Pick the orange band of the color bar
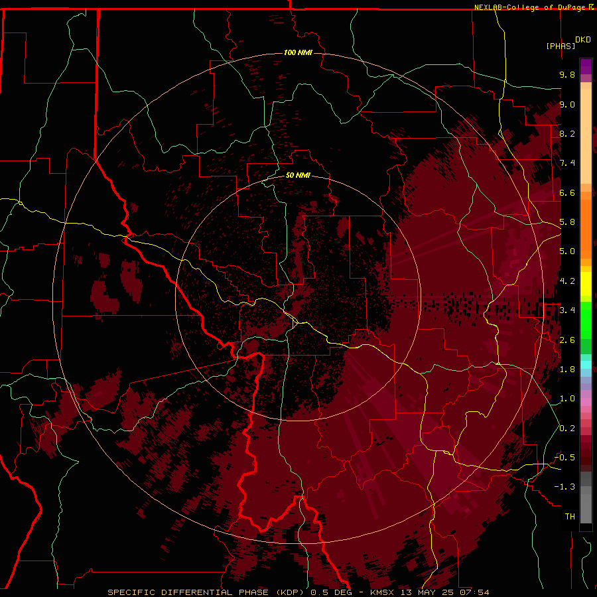This screenshot has height=597, width=597. [x=586, y=228]
